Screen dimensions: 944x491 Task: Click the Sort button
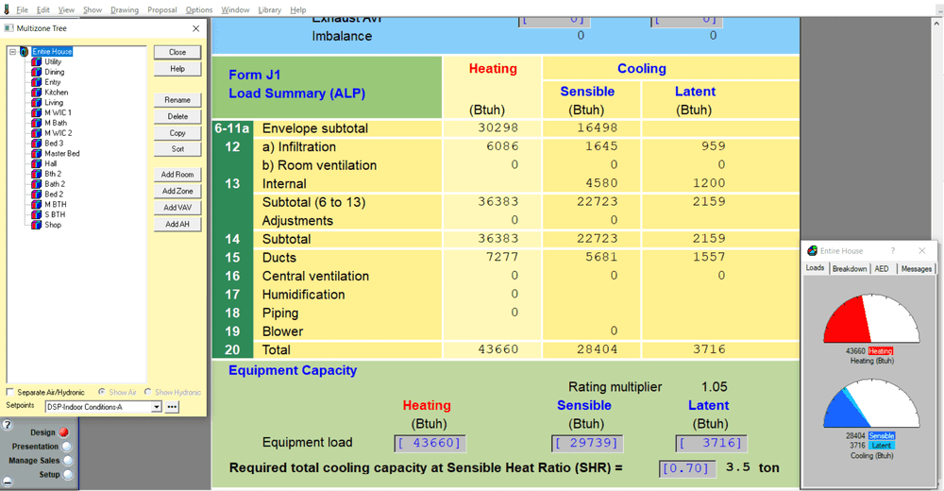tap(177, 149)
